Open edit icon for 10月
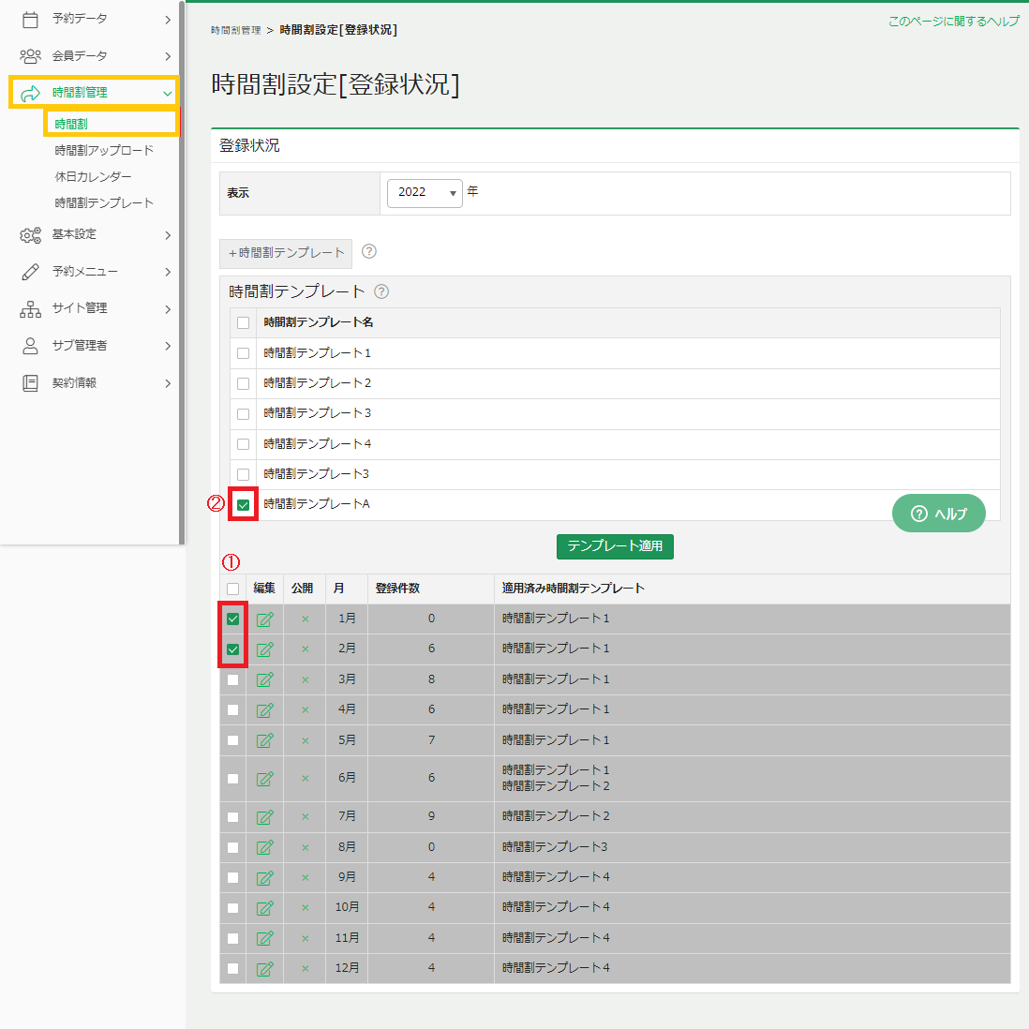Image resolution: width=1029 pixels, height=1029 pixels. coord(264,908)
